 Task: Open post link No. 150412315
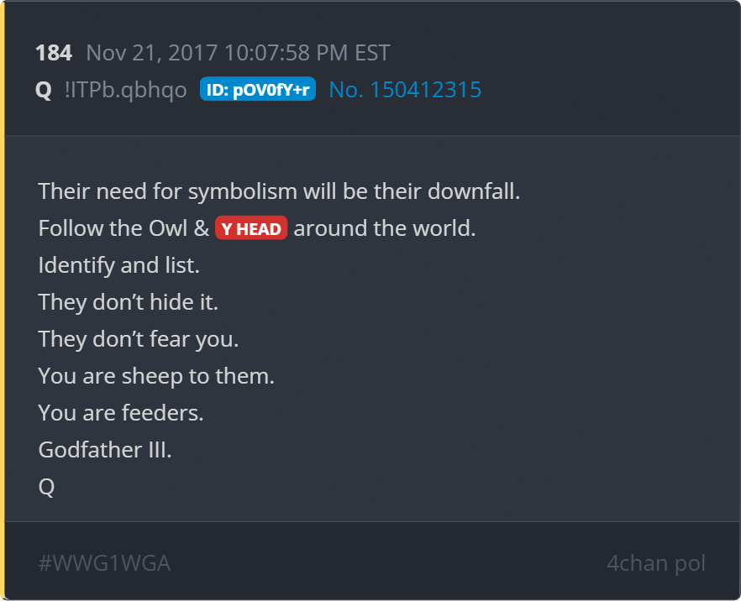[x=405, y=89]
